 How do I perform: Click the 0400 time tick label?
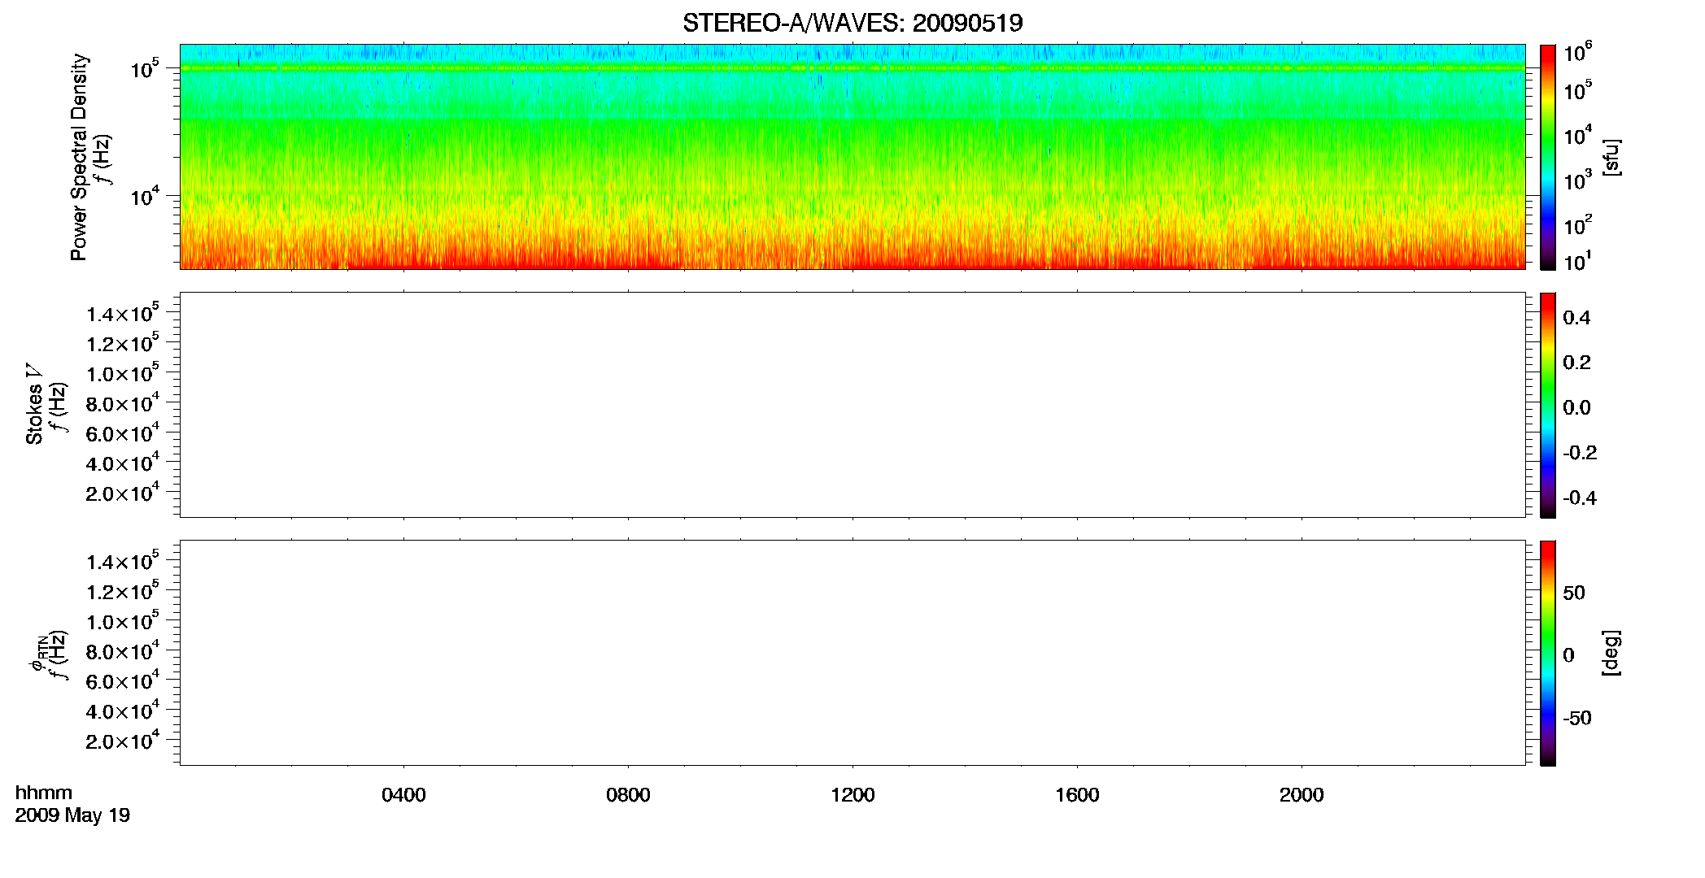click(x=403, y=795)
